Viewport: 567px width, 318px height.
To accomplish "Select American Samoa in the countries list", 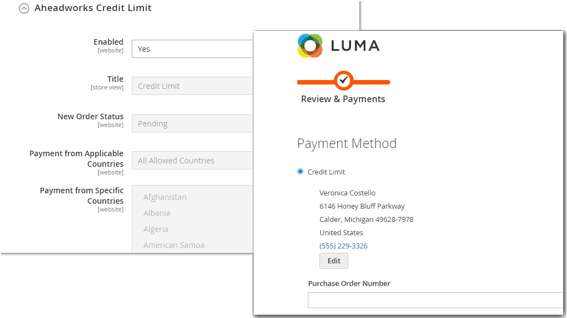I will pyautogui.click(x=174, y=245).
